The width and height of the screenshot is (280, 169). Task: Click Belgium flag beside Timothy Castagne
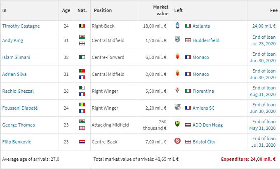82,26
